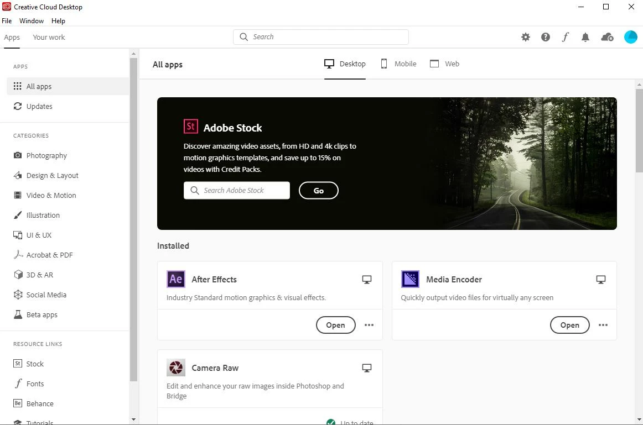Open the account profile avatar
The width and height of the screenshot is (643, 425).
pos(630,37)
